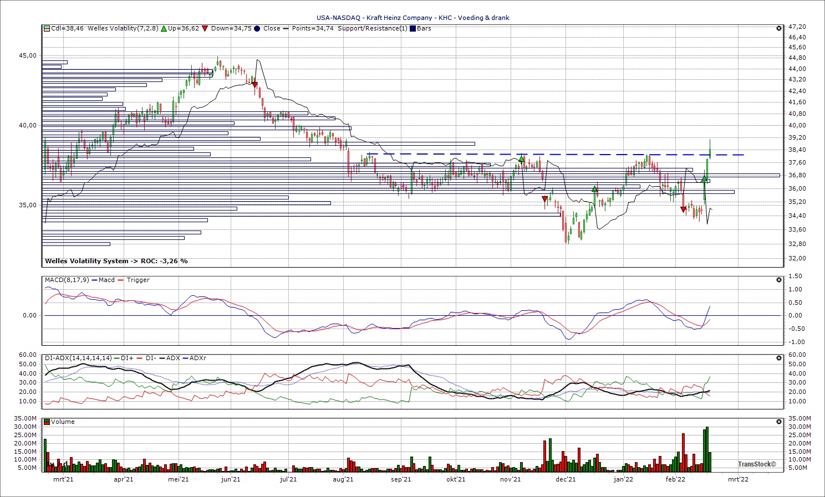Click the green Up triangle legend icon

[164, 28]
